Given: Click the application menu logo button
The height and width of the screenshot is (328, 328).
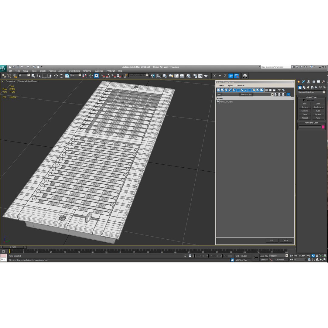Looking at the screenshot, I should point(3,68).
